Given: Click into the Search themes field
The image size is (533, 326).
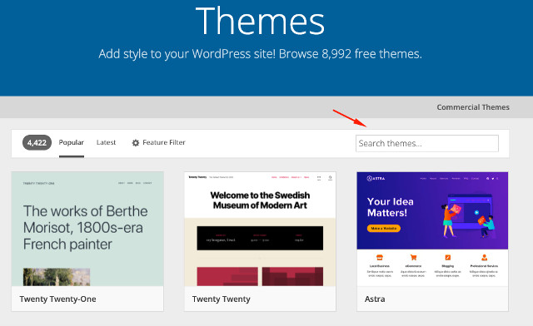Looking at the screenshot, I should tap(427, 143).
